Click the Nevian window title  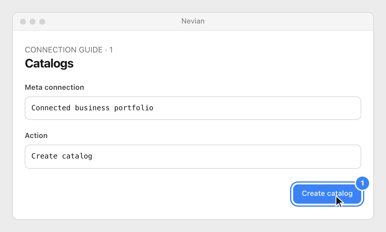coord(193,21)
